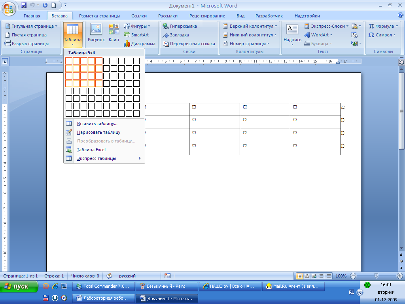Open the Фигуры shapes dropdown
The width and height of the screenshot is (405, 304).
point(137,26)
